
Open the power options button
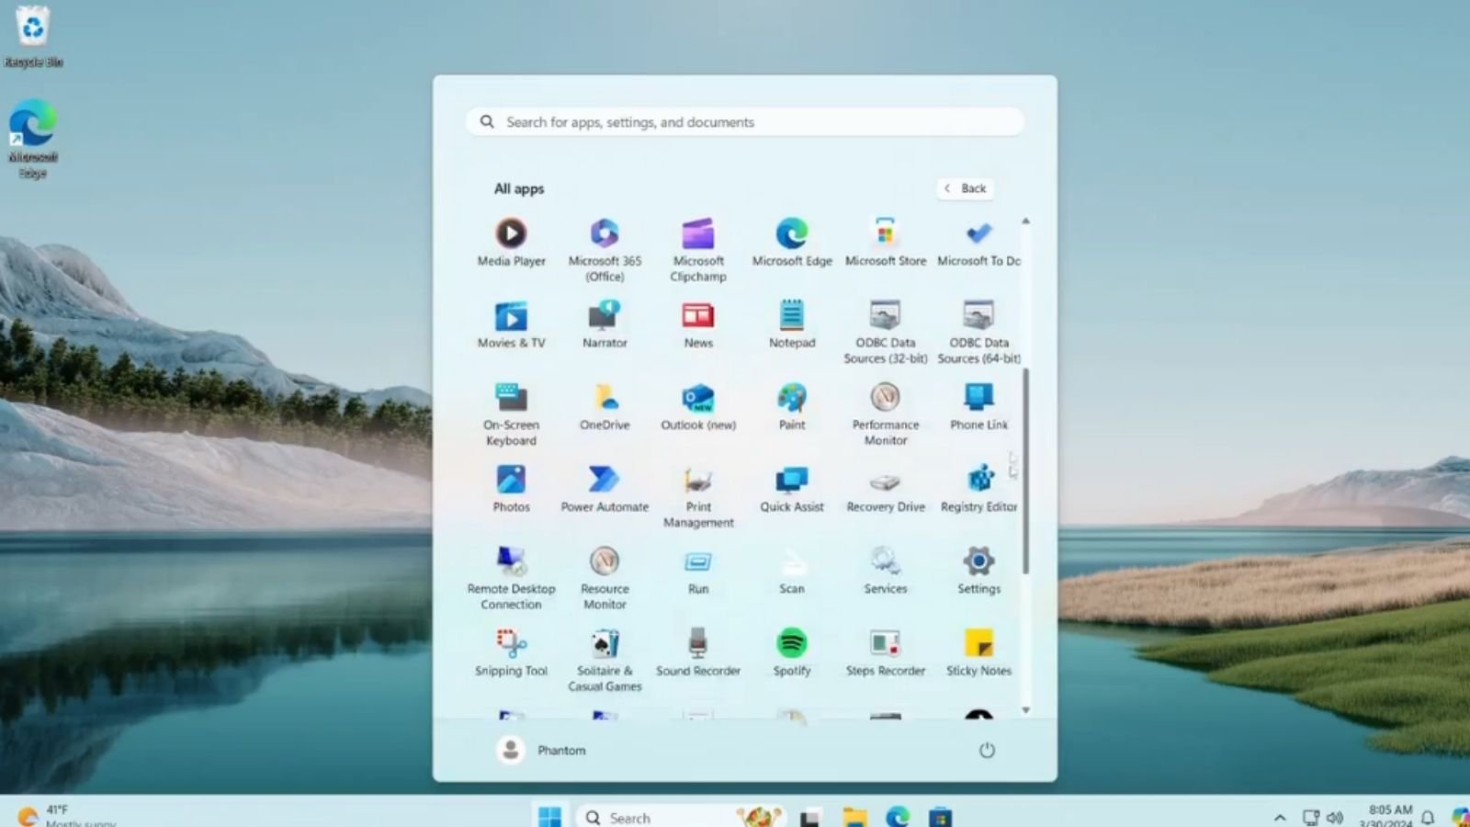click(987, 750)
